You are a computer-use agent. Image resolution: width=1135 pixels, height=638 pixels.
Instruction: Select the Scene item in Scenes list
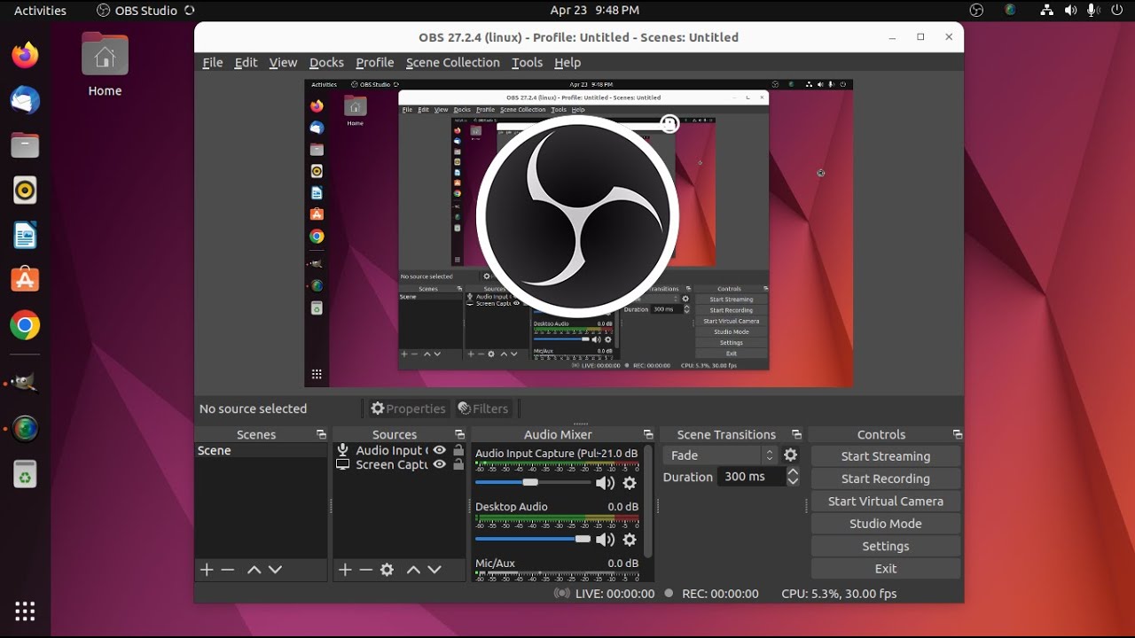coord(215,450)
